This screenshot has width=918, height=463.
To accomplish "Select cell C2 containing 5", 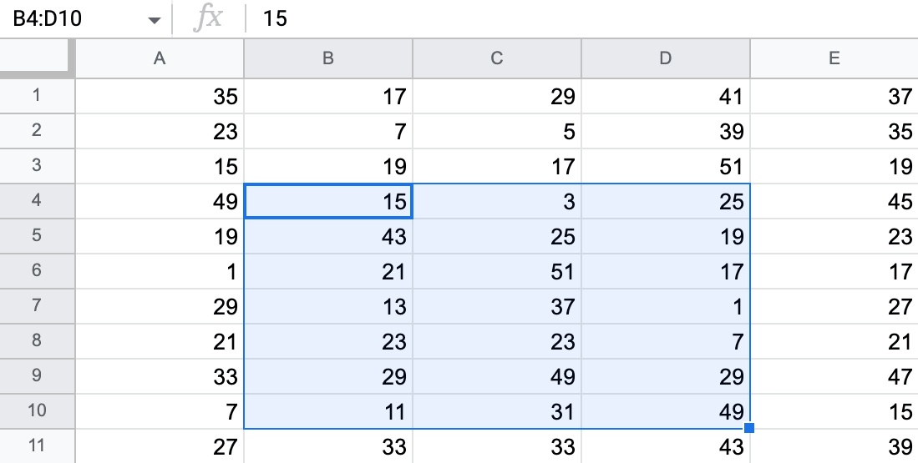I will [496, 131].
